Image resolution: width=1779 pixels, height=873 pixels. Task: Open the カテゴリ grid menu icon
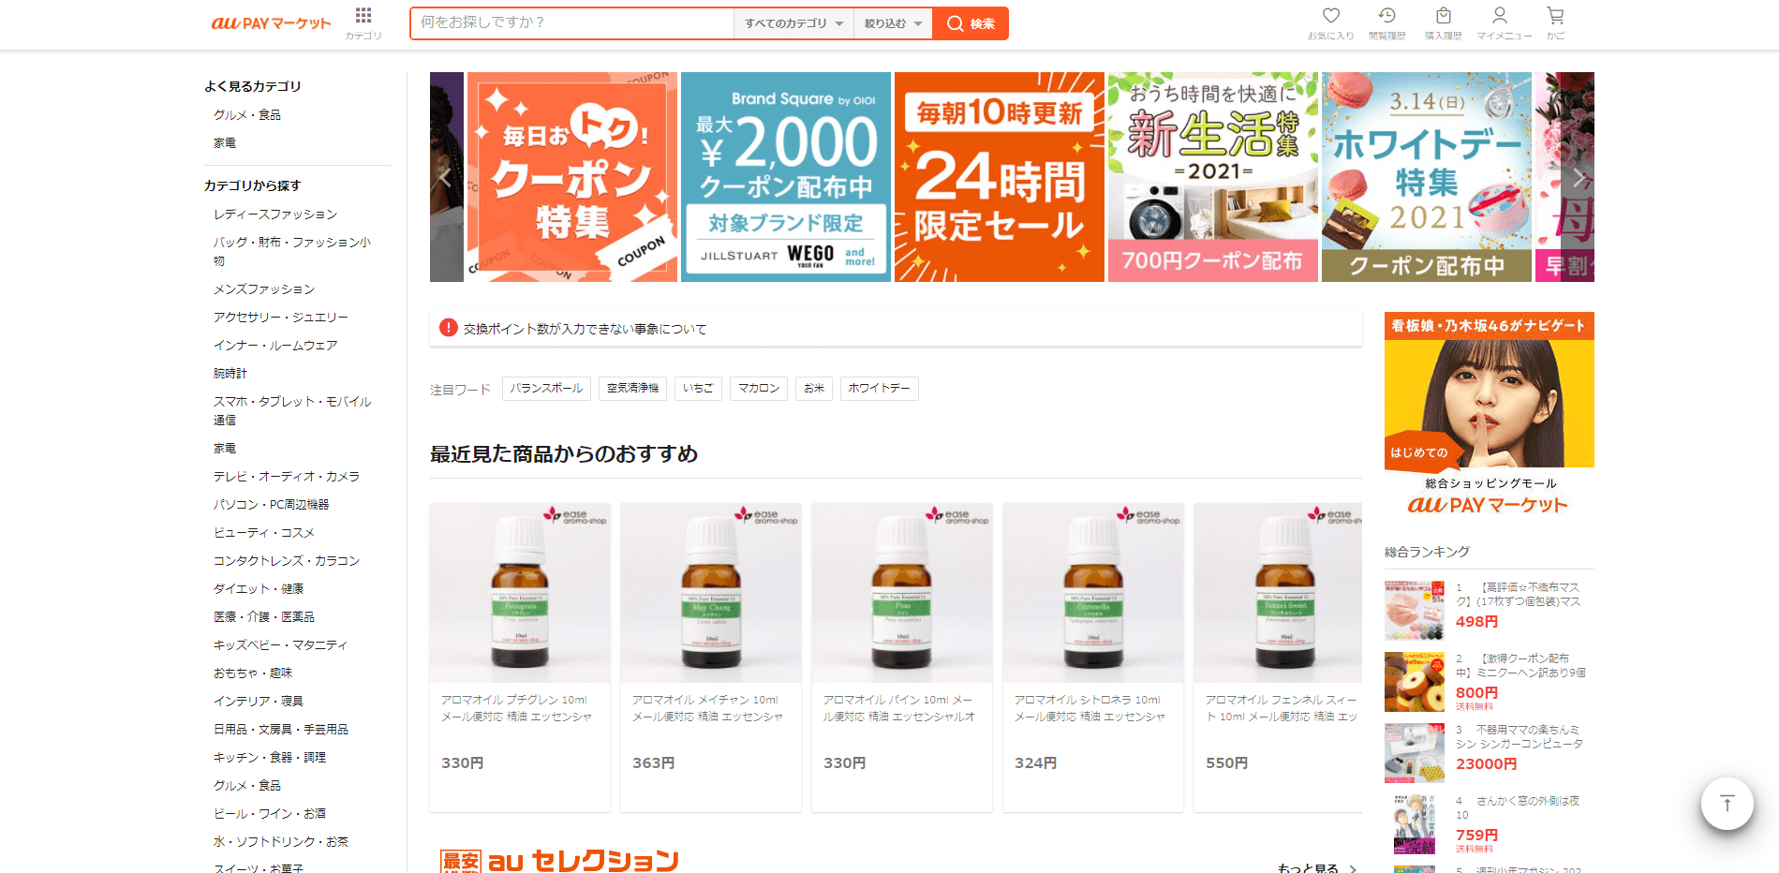pyautogui.click(x=363, y=15)
